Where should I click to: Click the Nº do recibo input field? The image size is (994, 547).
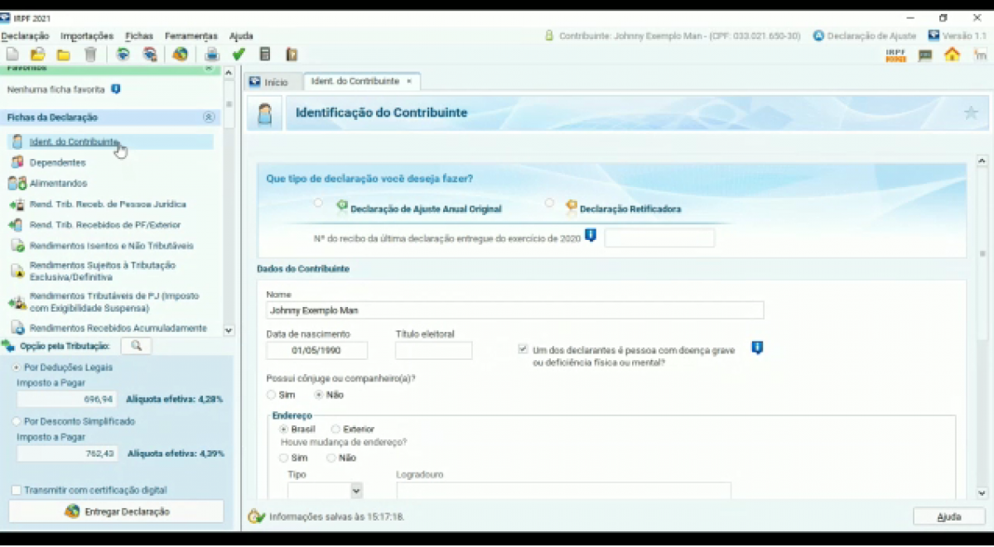[659, 238]
